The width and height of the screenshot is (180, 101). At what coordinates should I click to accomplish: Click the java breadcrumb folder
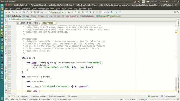click(49, 16)
